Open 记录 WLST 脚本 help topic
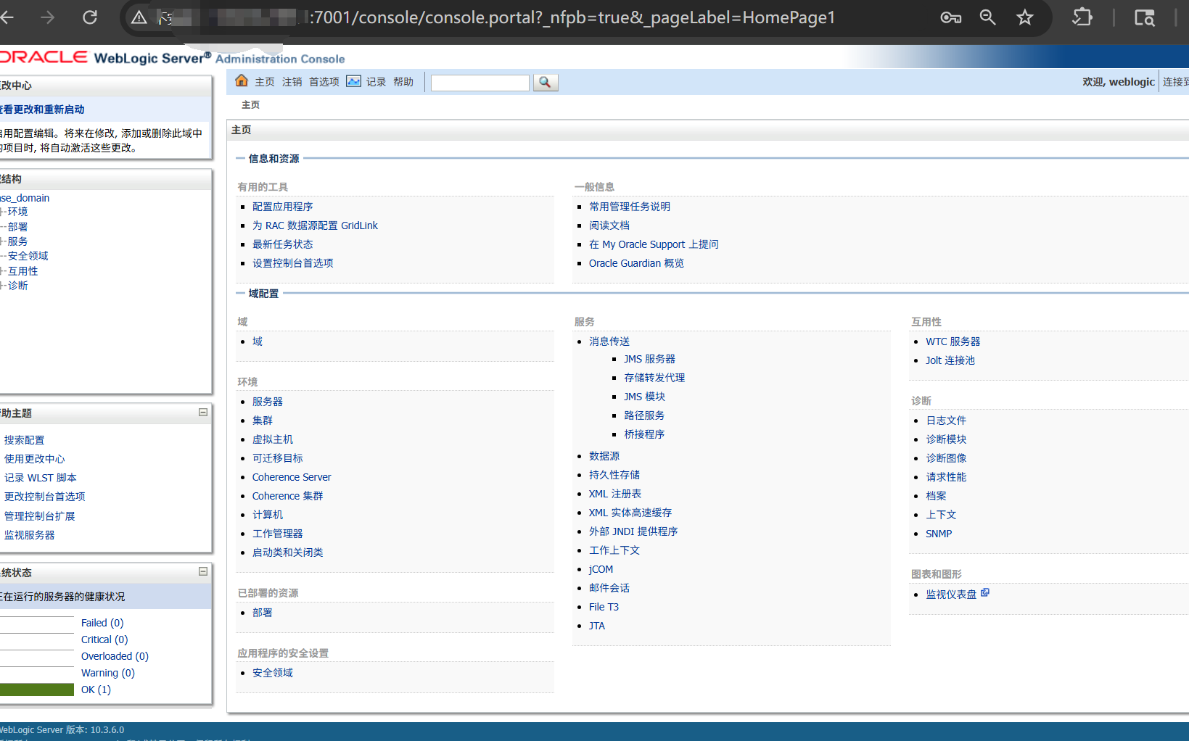Viewport: 1189px width, 741px height. tap(41, 478)
